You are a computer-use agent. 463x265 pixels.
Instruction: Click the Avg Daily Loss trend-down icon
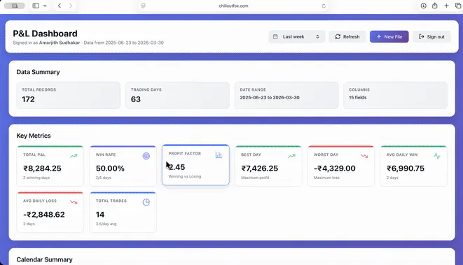74,202
